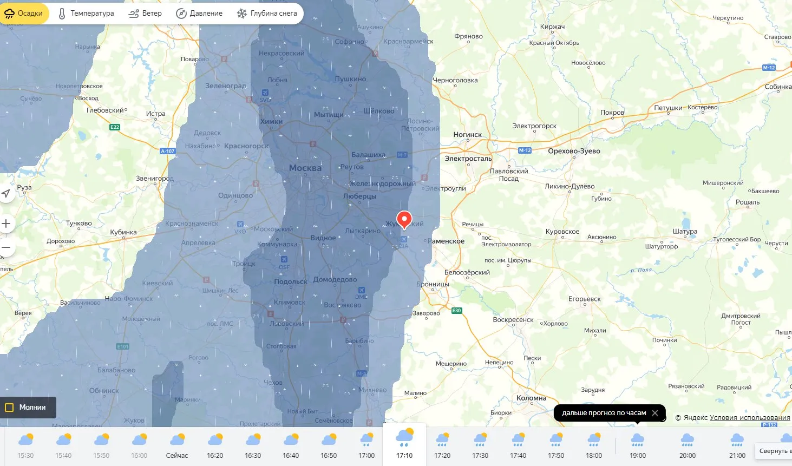The height and width of the screenshot is (466, 792).
Task: Click the 16:30 weather icon
Action: pyautogui.click(x=253, y=439)
